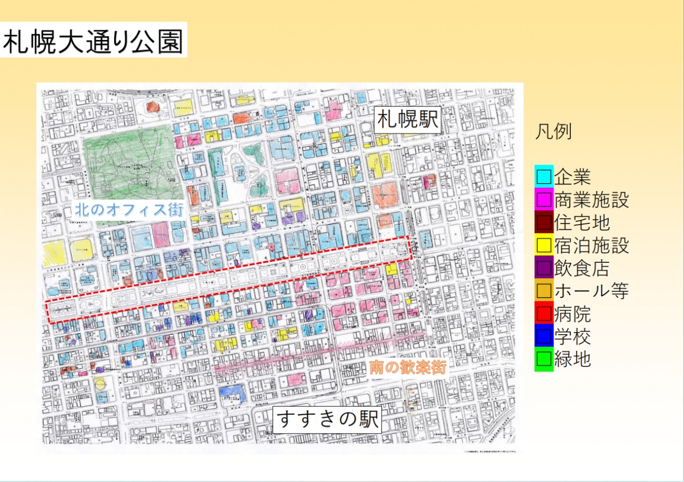Click the green 緑地 legend swatch
684x482 pixels.
544,360
